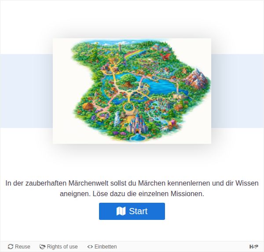Screen dimensions: 264x252
Task: Click the map icon inside Start button
Action: click(x=121, y=211)
